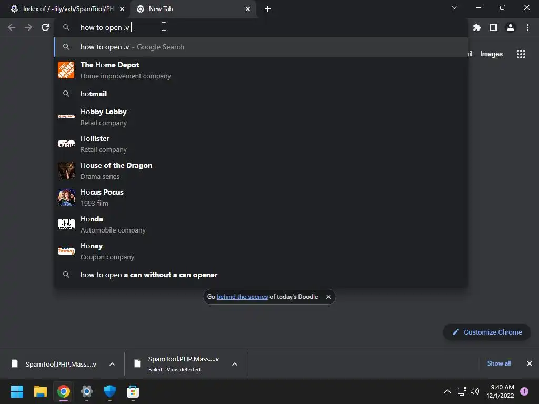
Task: Close the downloads bar
Action: point(530,363)
